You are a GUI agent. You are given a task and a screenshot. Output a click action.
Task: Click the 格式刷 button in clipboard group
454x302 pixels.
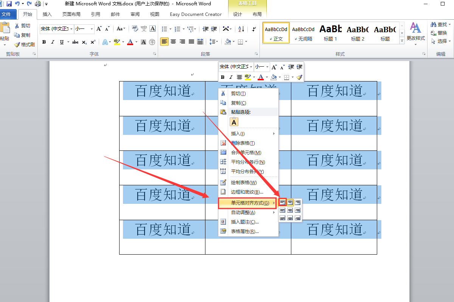click(24, 45)
